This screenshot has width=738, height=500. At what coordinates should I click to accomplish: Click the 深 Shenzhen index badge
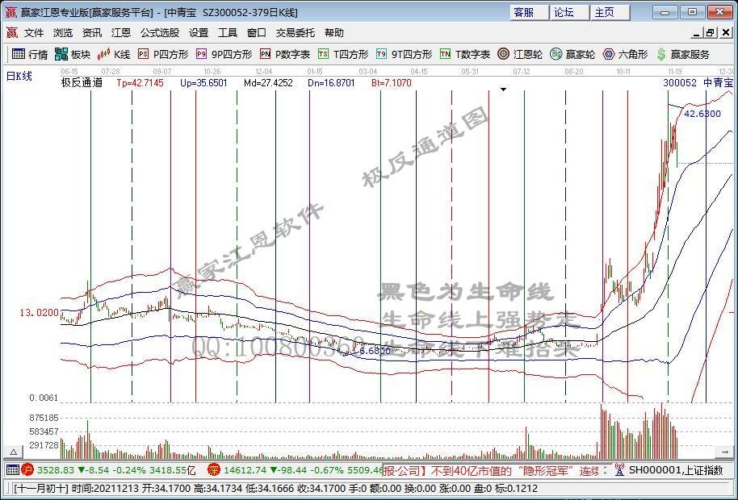[x=214, y=469]
